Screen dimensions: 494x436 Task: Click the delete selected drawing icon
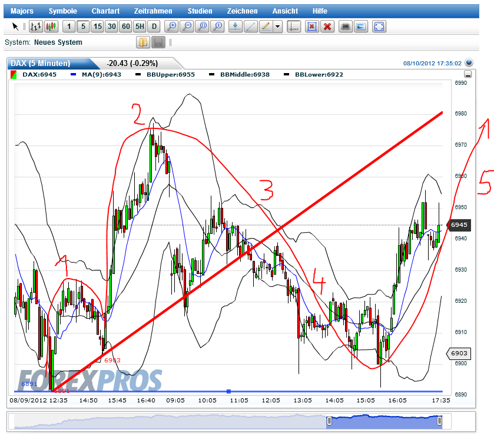click(312, 26)
